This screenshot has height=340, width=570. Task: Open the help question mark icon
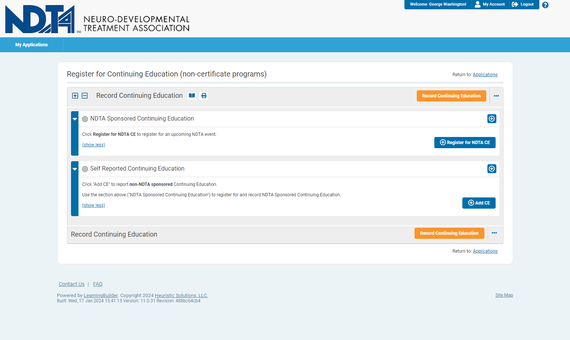[x=545, y=5]
